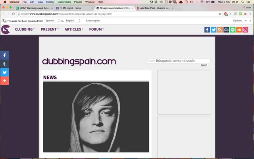The height and width of the screenshot is (159, 254).
Task: Expand the ARTICLES navigation dropdown
Action: pyautogui.click(x=74, y=29)
